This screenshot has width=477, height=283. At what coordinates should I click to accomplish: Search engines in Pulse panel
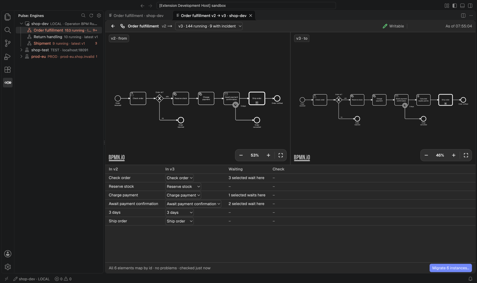point(83,16)
